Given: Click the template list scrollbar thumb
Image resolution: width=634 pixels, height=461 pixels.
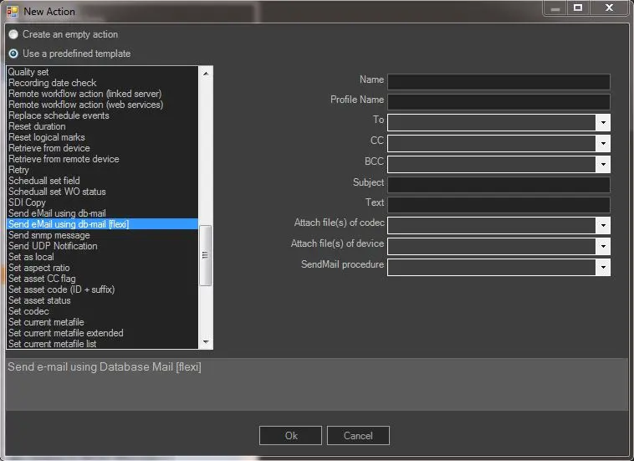Looking at the screenshot, I should pyautogui.click(x=206, y=255).
